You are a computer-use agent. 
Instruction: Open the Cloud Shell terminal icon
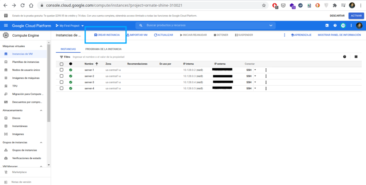(x=327, y=26)
